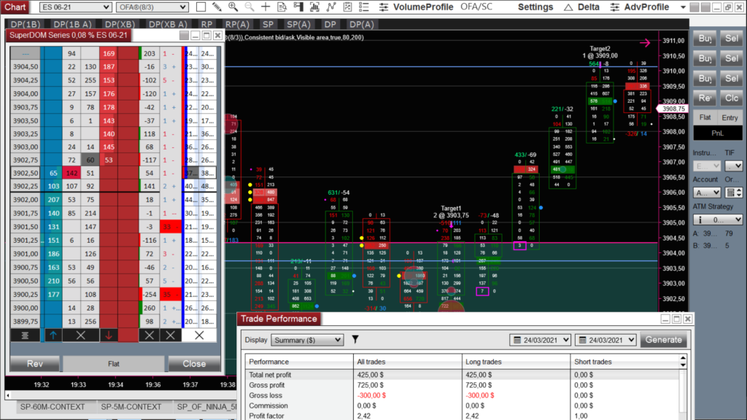Click the OFA/SC toolbar button
Image resolution: width=747 pixels, height=420 pixels.
pos(476,7)
